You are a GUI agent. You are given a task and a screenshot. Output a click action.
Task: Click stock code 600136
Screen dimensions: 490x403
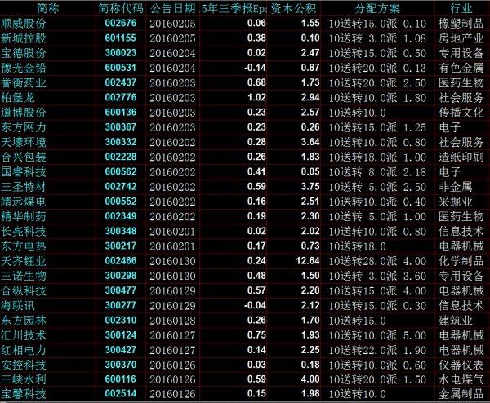tap(121, 113)
